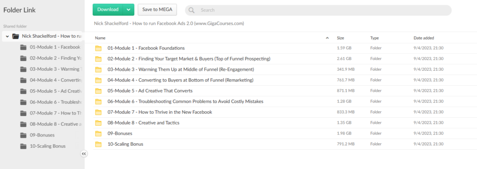Select 02-Module 2 - Finding in the sidebar tree
Viewport: 477px width, 169px height.
tap(56, 58)
